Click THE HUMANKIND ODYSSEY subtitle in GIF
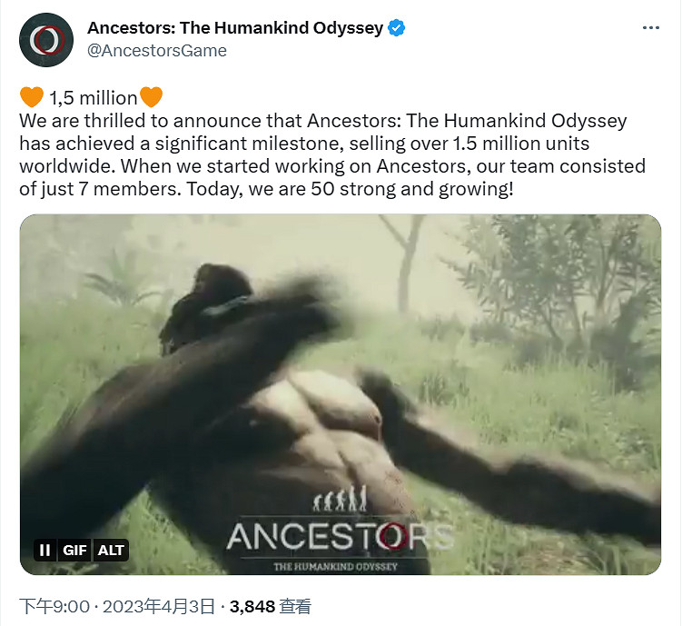Viewport: 682px width, 626px height. 335,566
